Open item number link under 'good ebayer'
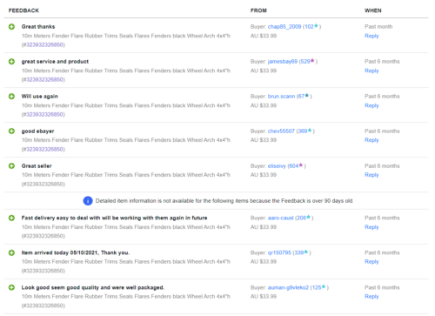This screenshot has width=435, height=316. [44, 149]
